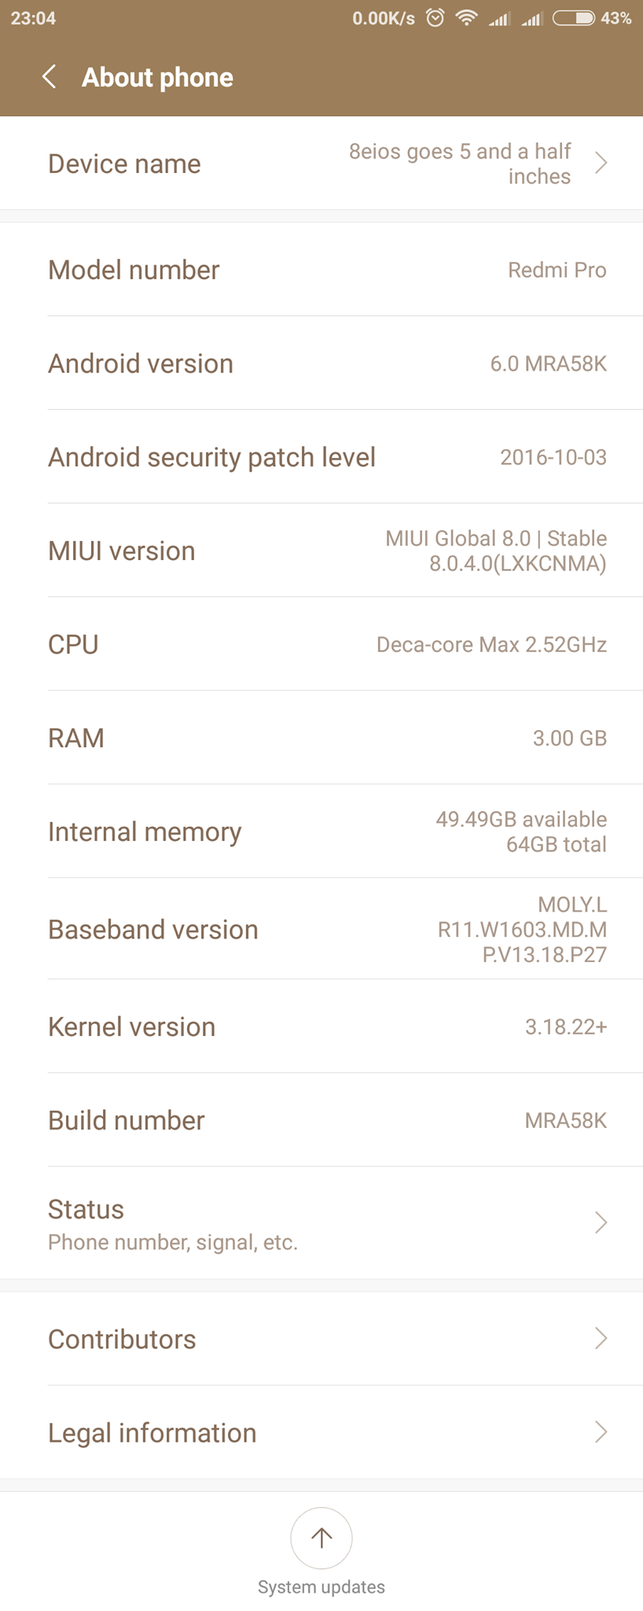The width and height of the screenshot is (643, 1611).
Task: Tap the System updates arrow icon
Action: click(321, 1537)
